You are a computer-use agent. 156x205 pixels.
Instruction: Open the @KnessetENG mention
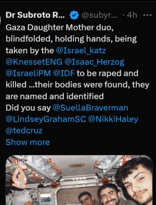point(34,62)
